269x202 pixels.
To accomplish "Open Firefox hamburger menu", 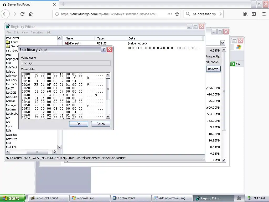I will tap(264, 14).
